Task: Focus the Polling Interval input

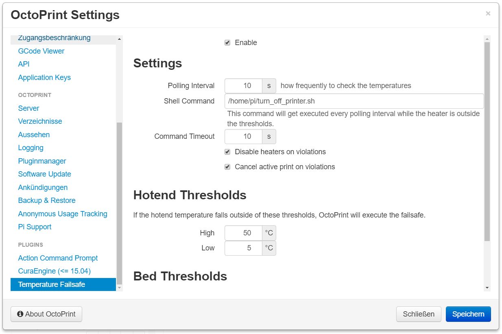Action: [243, 86]
